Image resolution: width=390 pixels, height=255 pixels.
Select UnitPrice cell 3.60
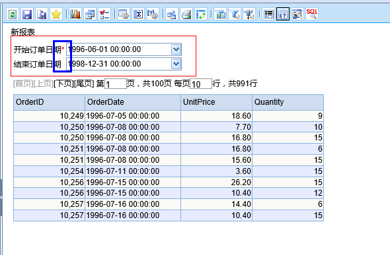[216, 171]
